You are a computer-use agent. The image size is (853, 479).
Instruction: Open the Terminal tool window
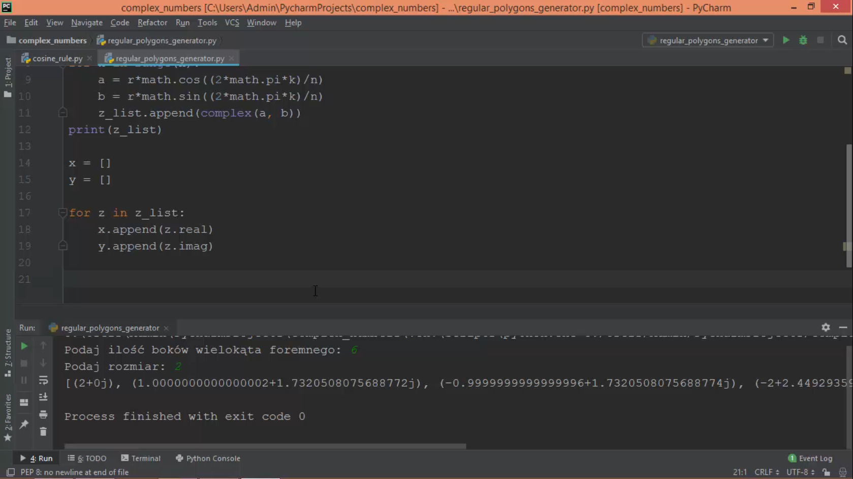tap(141, 458)
